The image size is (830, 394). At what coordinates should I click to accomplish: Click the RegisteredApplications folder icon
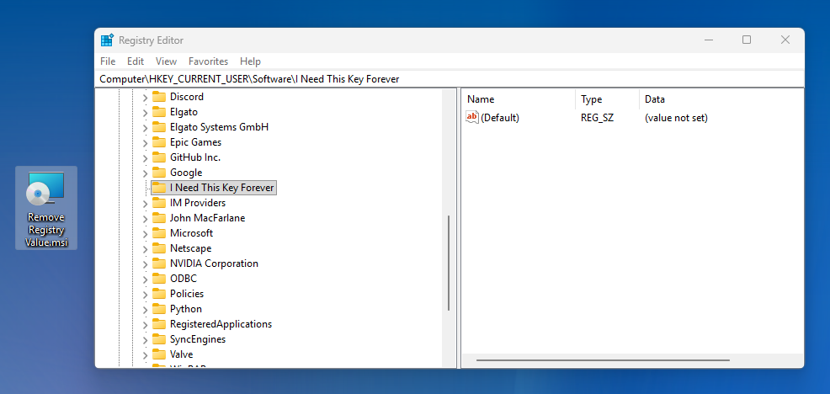159,324
